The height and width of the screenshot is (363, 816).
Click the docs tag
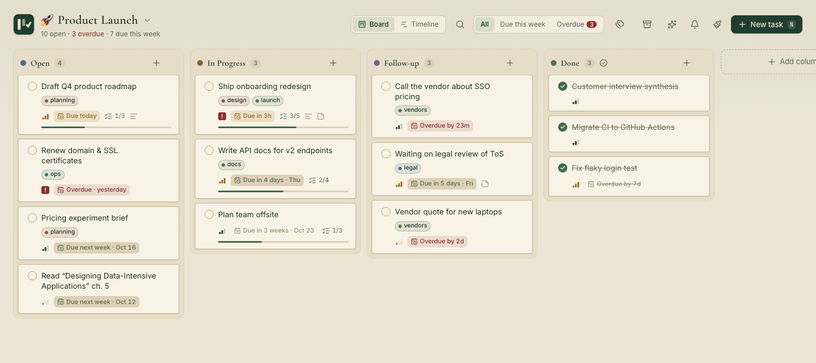pos(231,164)
